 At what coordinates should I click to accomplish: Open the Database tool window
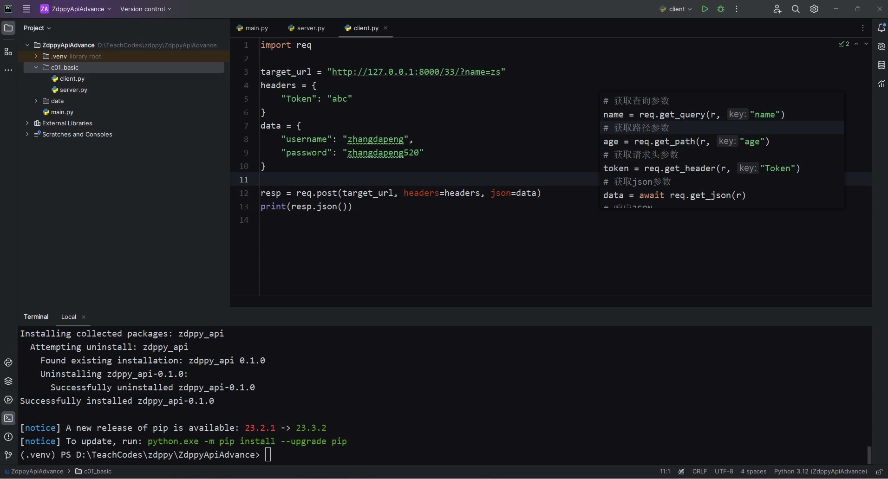881,65
